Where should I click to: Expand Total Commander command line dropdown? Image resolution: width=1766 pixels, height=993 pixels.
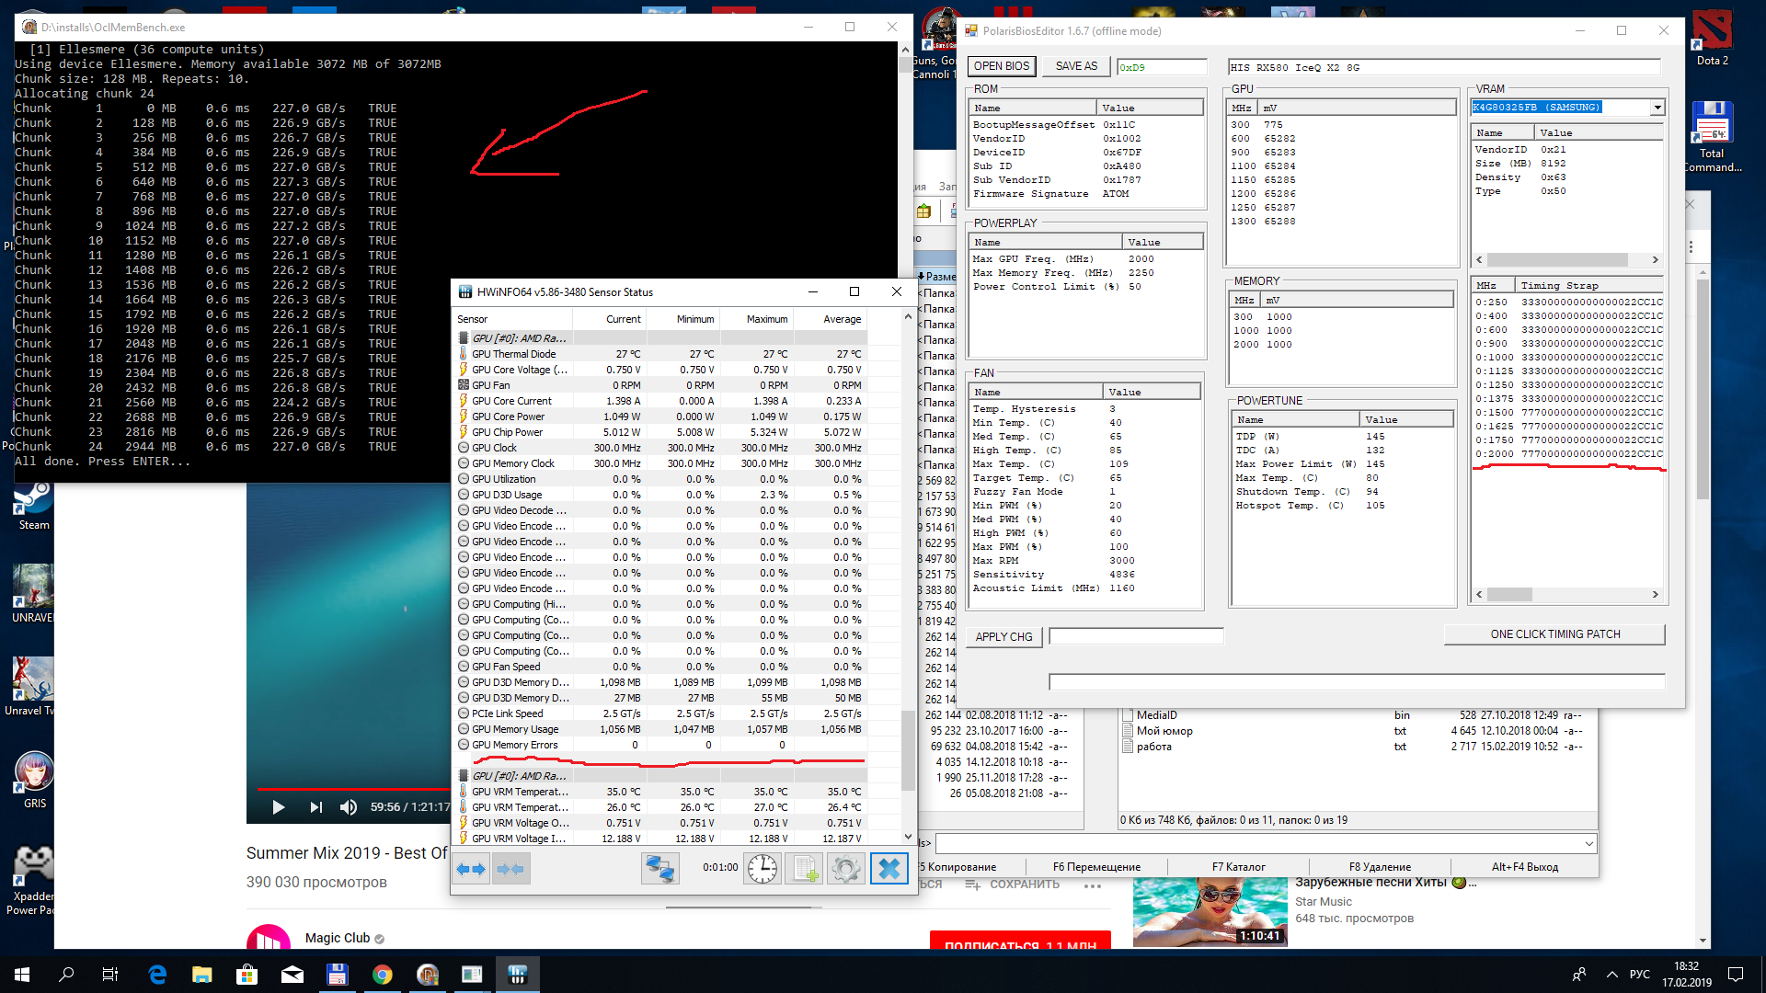click(1588, 843)
